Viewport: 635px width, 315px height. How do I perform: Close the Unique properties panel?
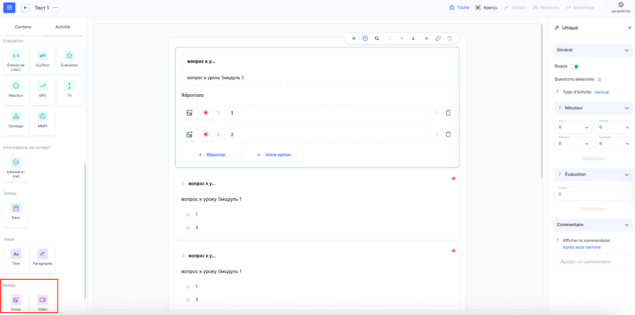pos(629,28)
